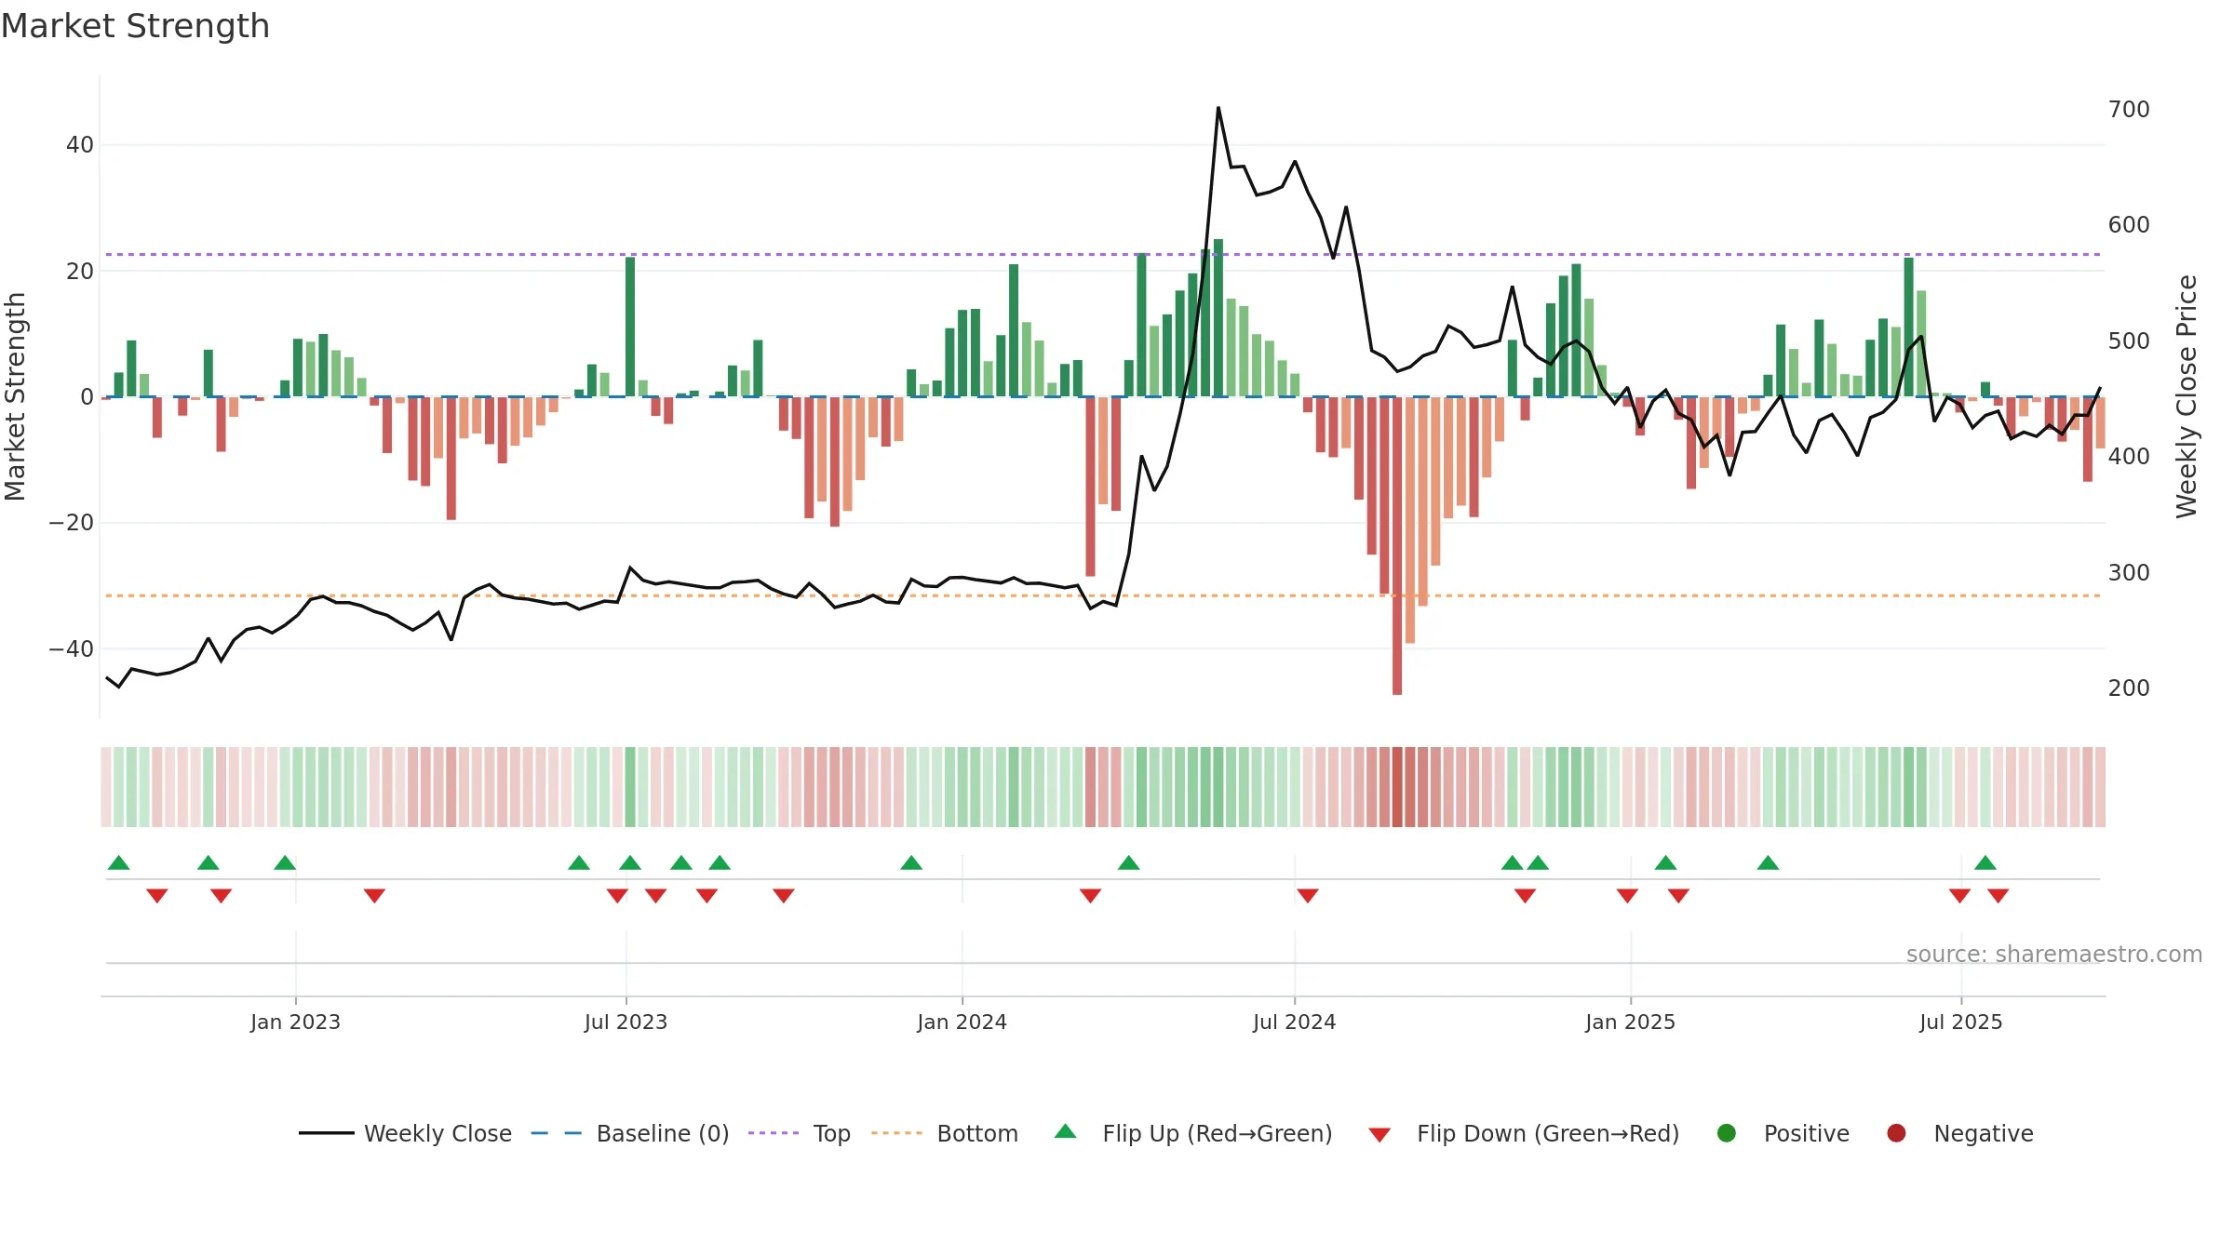Click the deepest red bar near −47
The image size is (2234, 1256).
tap(1397, 546)
